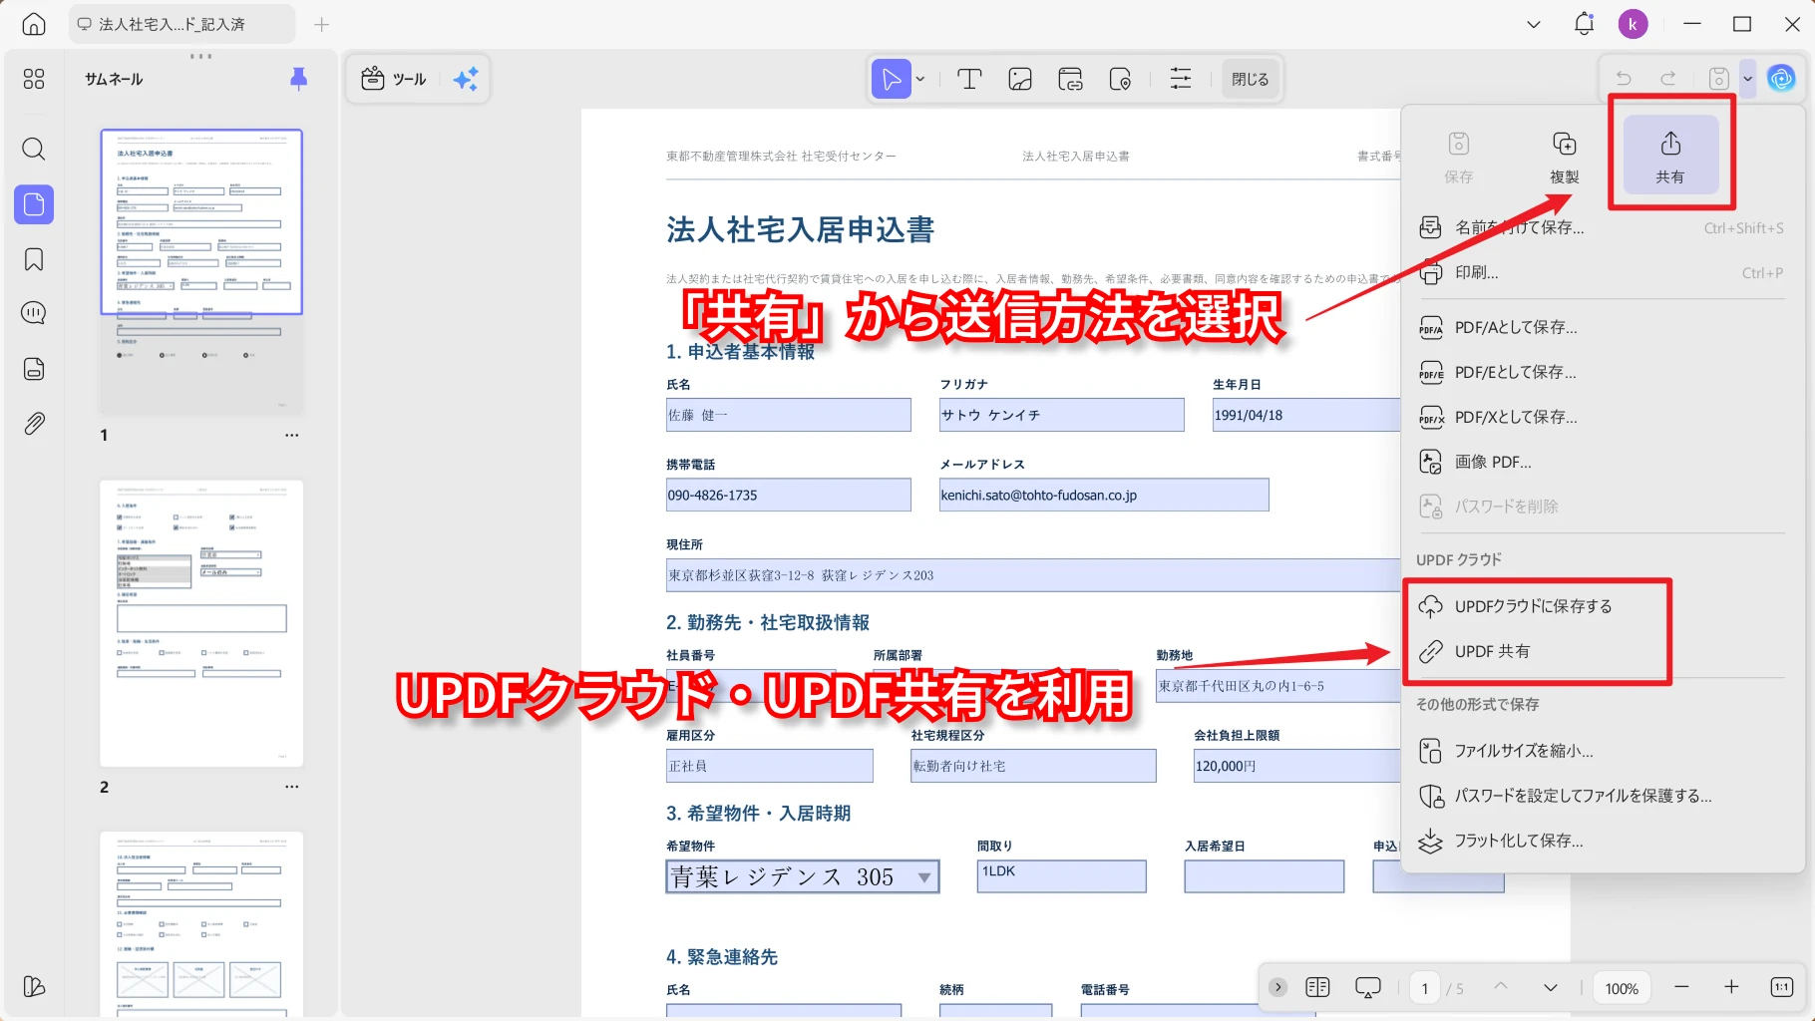
Task: Open the form fields sidebar icon
Action: pos(34,369)
